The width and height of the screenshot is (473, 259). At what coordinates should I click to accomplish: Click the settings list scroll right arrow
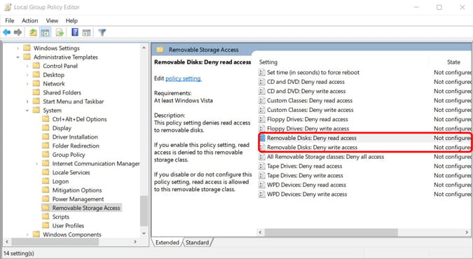pyautogui.click(x=467, y=232)
